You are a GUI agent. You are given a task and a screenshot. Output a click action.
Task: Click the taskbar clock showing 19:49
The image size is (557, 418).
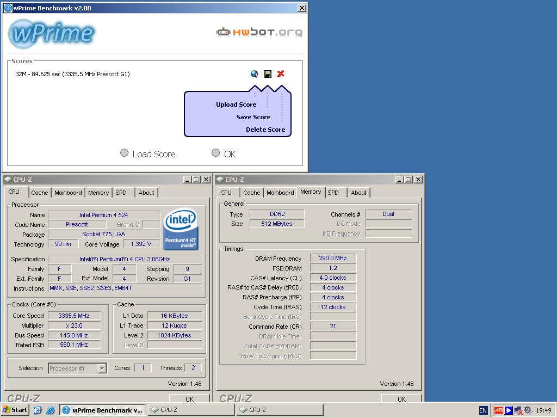[543, 410]
